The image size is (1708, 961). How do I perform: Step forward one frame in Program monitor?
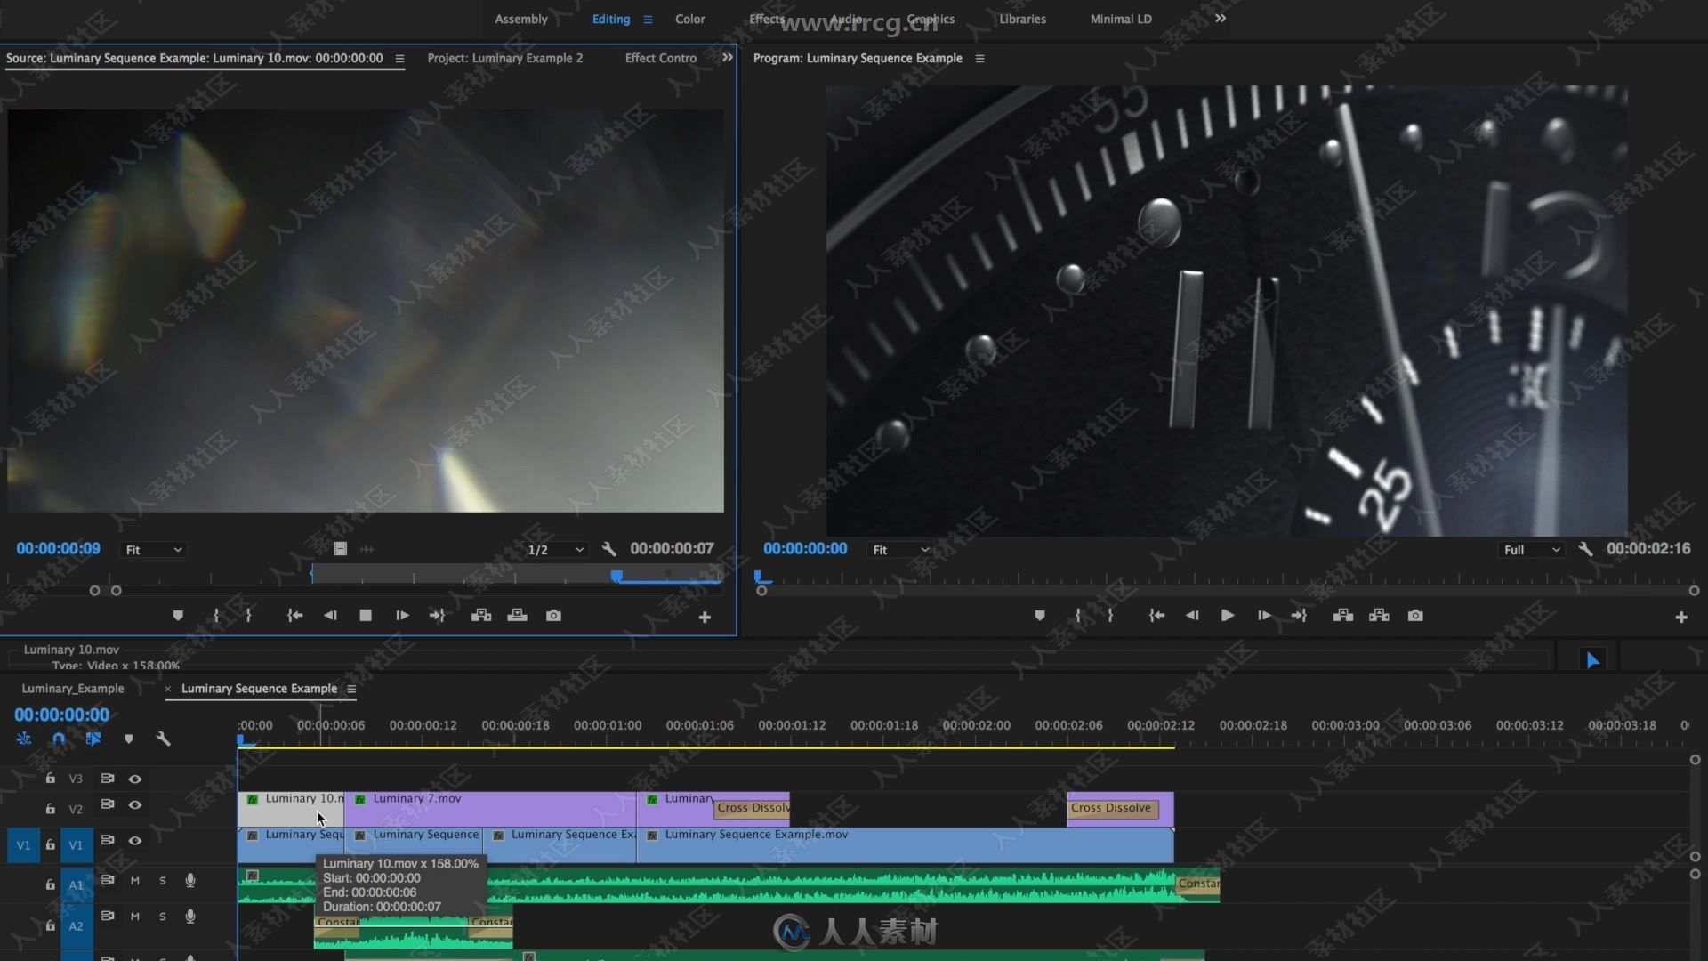coord(1264,616)
